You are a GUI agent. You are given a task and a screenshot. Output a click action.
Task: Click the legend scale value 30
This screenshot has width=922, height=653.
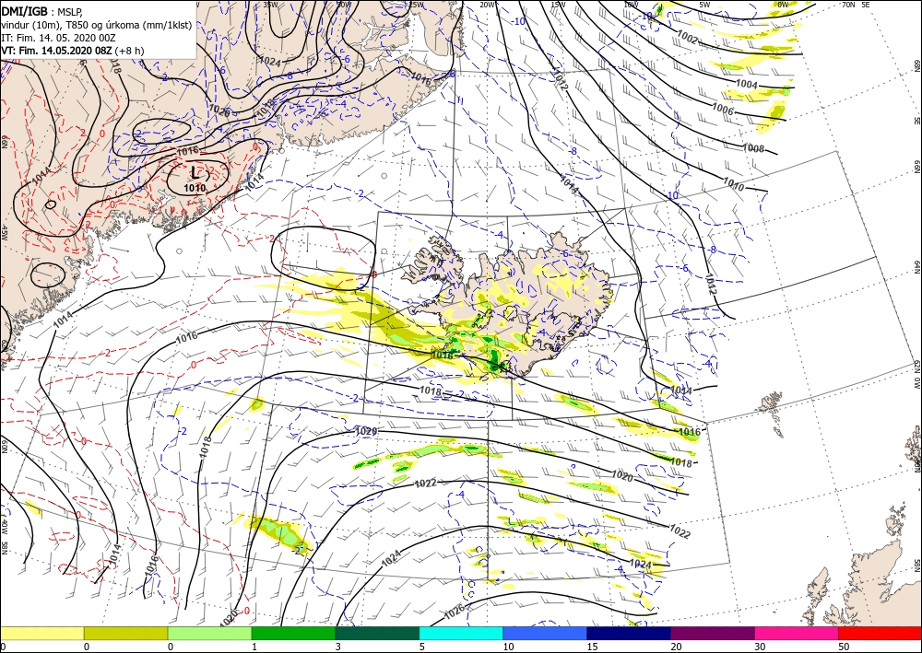pyautogui.click(x=760, y=647)
